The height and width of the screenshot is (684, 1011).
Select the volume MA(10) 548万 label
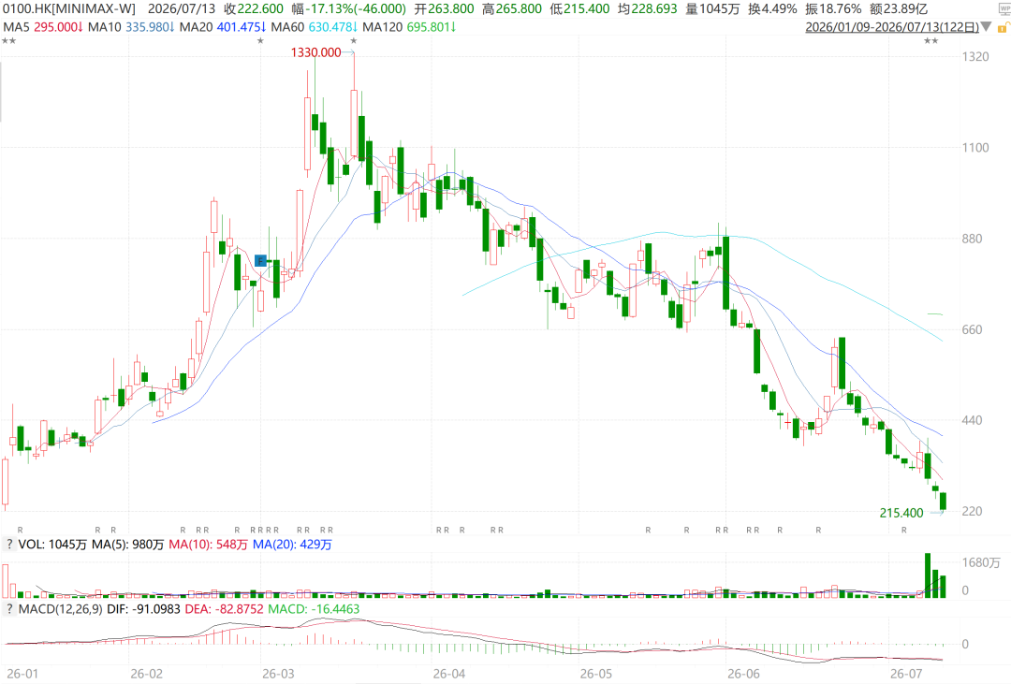(x=208, y=544)
